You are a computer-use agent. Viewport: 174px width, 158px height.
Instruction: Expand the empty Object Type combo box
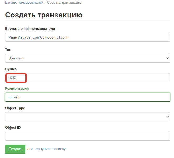click(x=88, y=117)
